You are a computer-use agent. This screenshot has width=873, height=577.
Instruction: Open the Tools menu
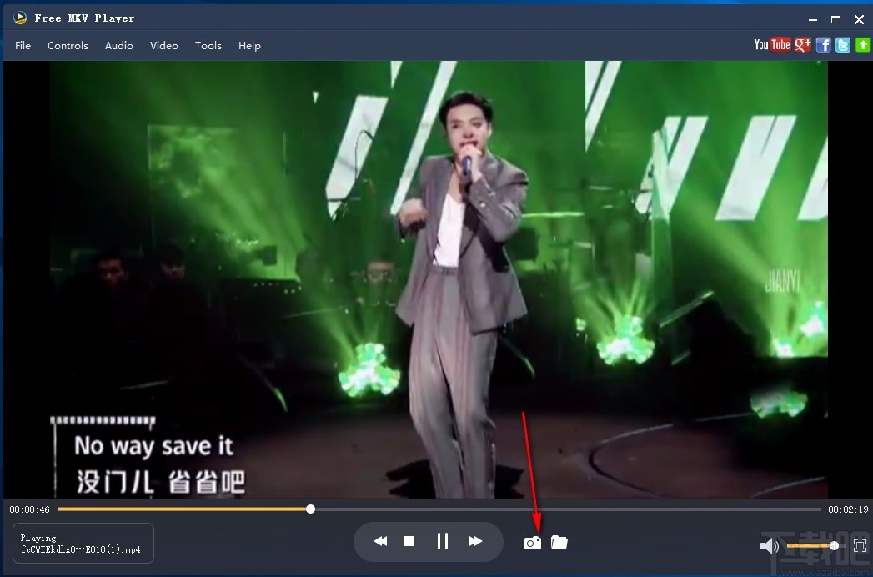tap(208, 46)
